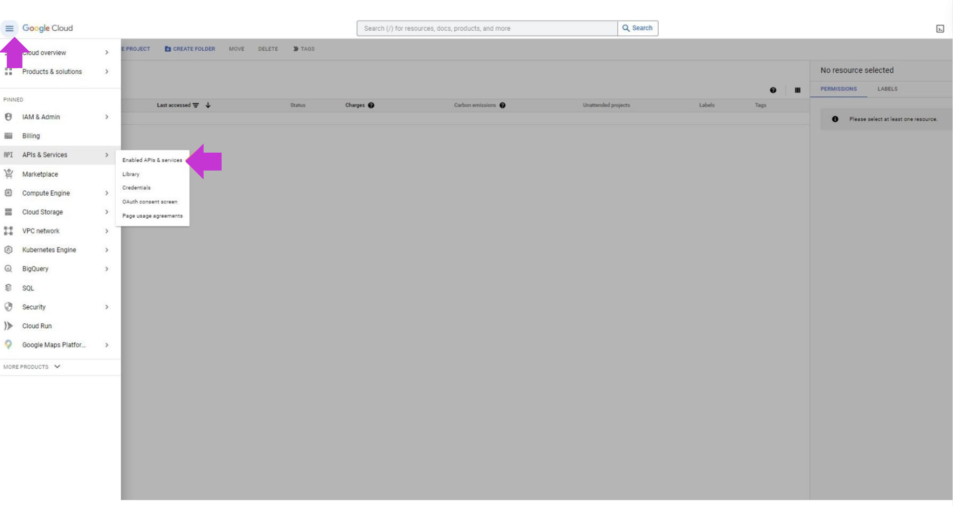The height and width of the screenshot is (506, 953).
Task: Expand the BigQuery chevron
Action: 106,269
